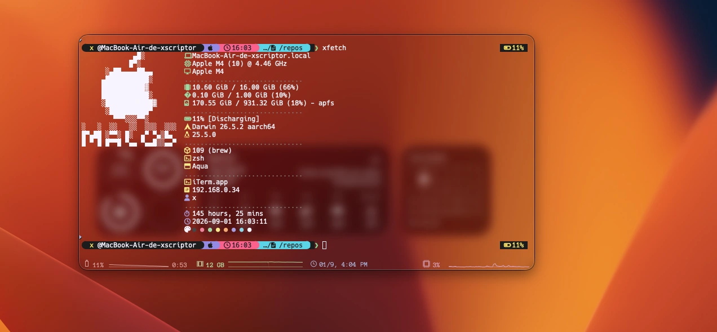717x332 pixels.
Task: Click the battery usage graph in status bar
Action: point(138,265)
